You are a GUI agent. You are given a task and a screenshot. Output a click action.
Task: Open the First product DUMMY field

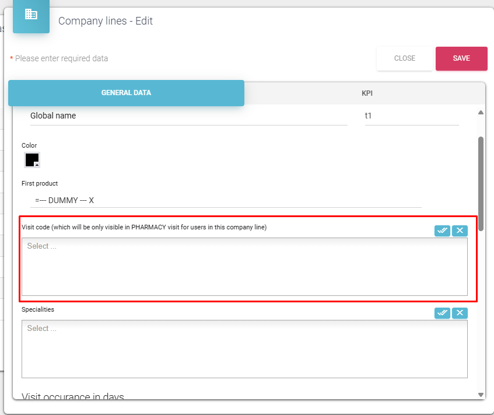coord(226,200)
